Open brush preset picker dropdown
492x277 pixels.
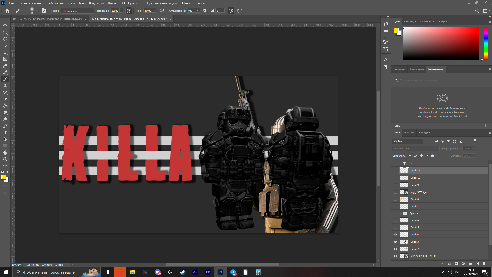[37, 11]
